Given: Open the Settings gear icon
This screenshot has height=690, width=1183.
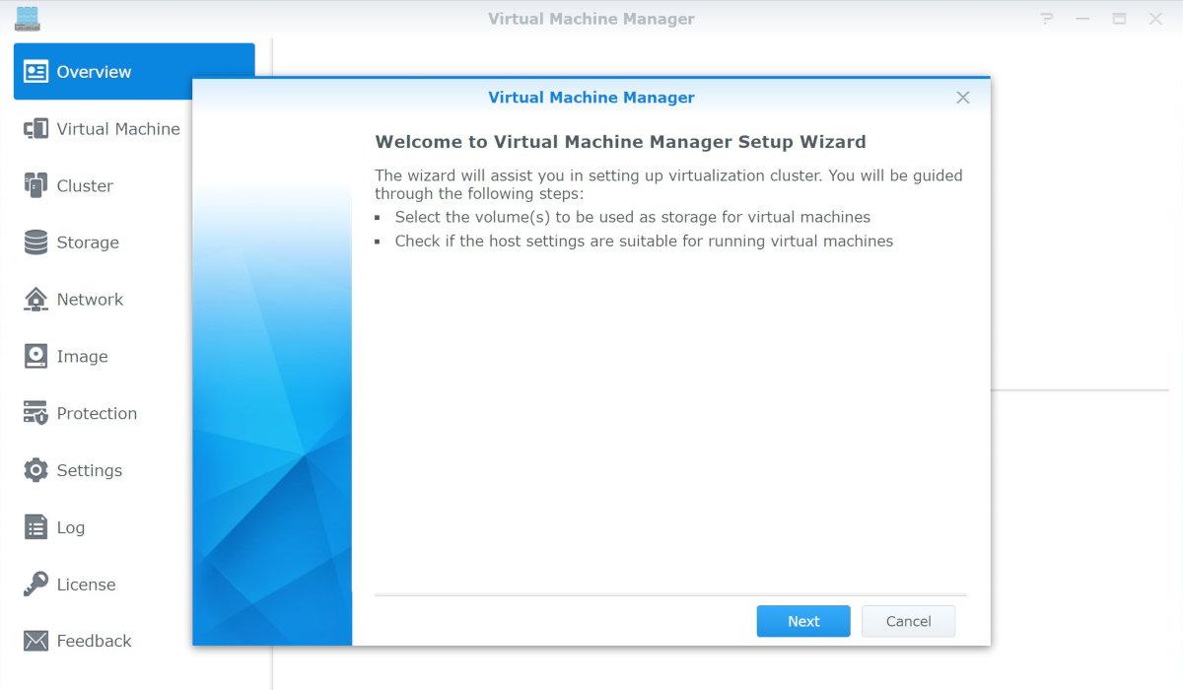Looking at the screenshot, I should click(35, 470).
